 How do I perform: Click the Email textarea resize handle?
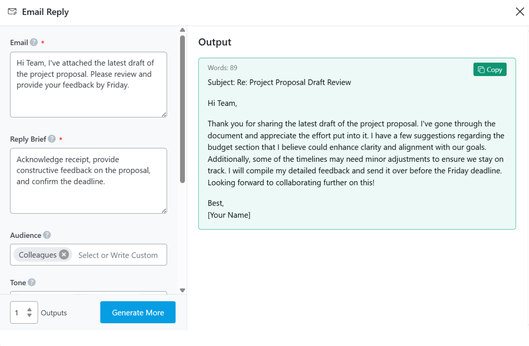point(164,115)
